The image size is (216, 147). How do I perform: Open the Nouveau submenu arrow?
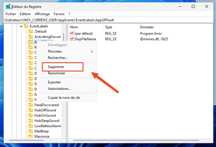(x=92, y=51)
